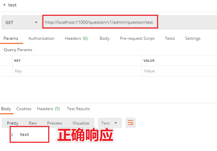
Task: Toggle the wrap lines icon
Action: click(131, 123)
